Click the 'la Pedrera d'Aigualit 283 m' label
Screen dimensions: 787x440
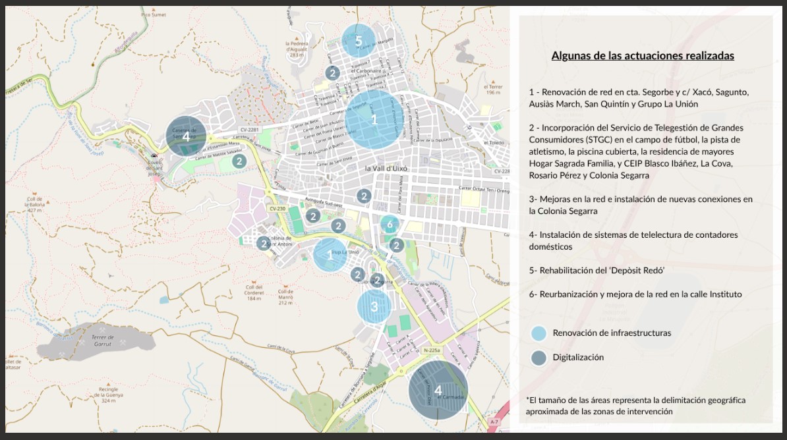[296, 49]
